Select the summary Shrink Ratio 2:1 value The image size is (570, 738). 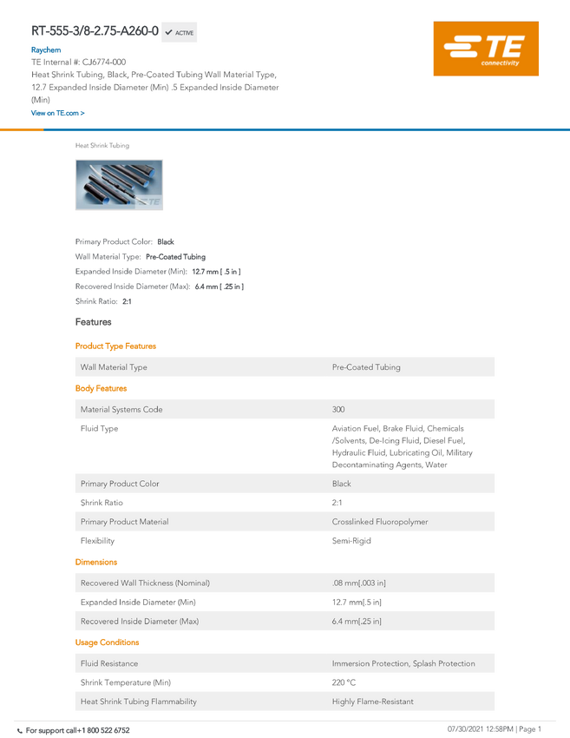pyautogui.click(x=127, y=301)
